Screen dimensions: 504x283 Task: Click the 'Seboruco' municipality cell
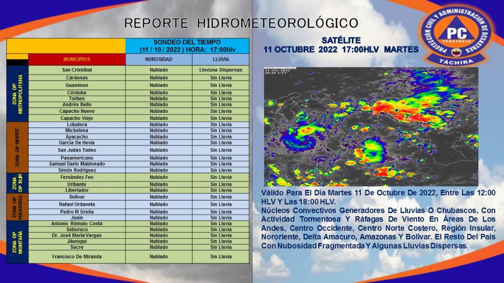pyautogui.click(x=77, y=229)
